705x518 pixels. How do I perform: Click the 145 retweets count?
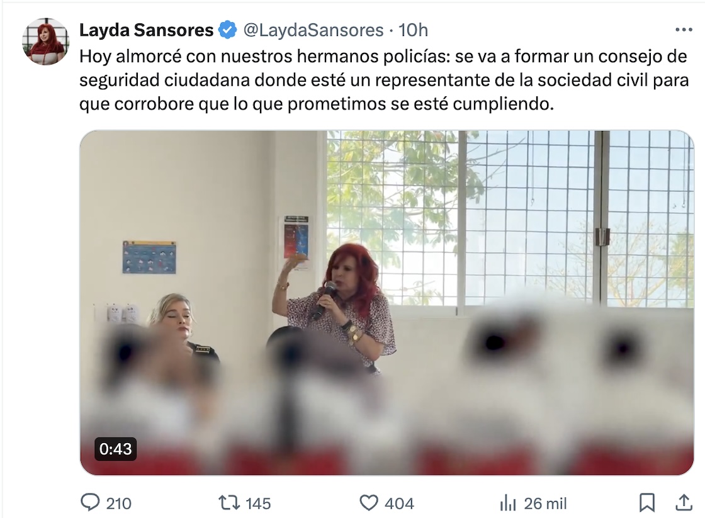[258, 503]
